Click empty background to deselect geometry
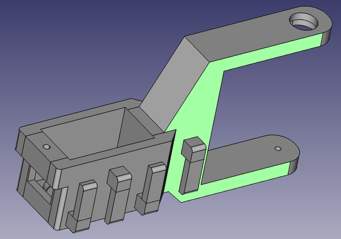Screen dimensions: 341x239 tap(66, 49)
